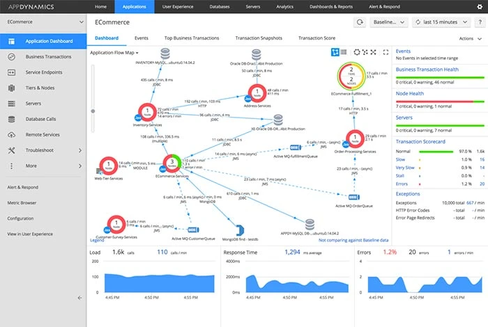The height and width of the screenshot is (327, 488).
Task: Select the Address-Services tier node
Action: pyautogui.click(x=257, y=93)
